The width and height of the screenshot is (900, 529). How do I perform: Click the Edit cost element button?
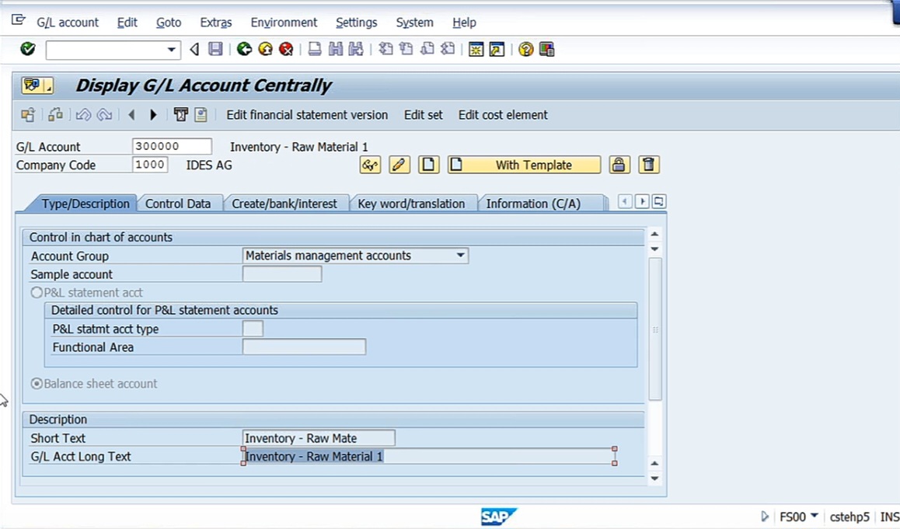tap(503, 115)
